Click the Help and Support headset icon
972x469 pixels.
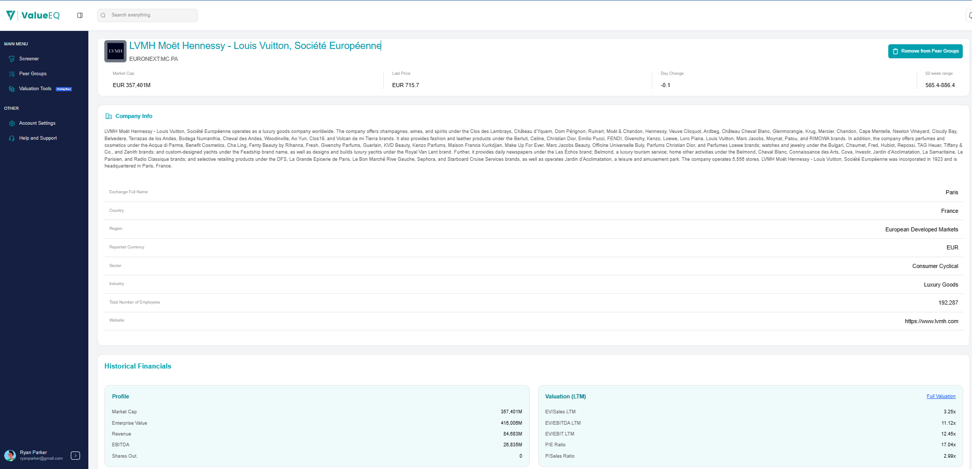click(12, 139)
